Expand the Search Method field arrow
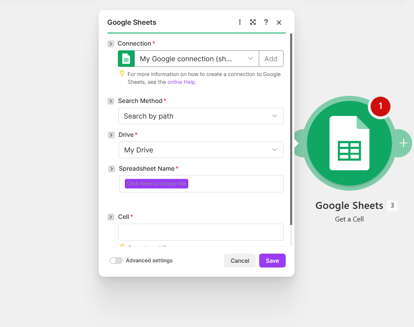 tap(110, 101)
